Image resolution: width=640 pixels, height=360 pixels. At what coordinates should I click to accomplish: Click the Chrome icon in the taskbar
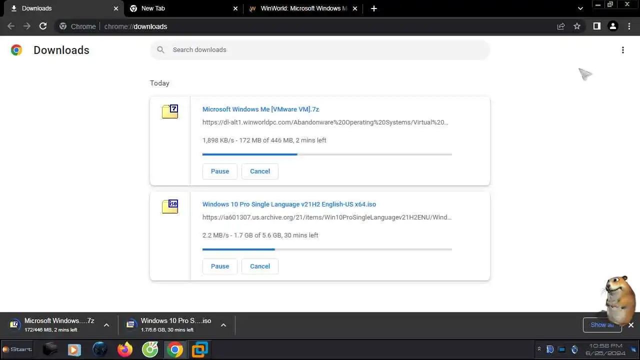click(175, 349)
